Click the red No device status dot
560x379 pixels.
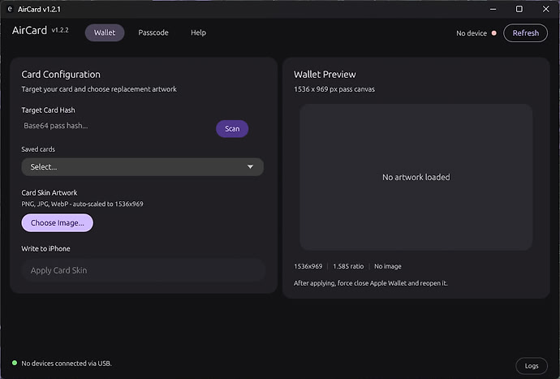point(494,33)
